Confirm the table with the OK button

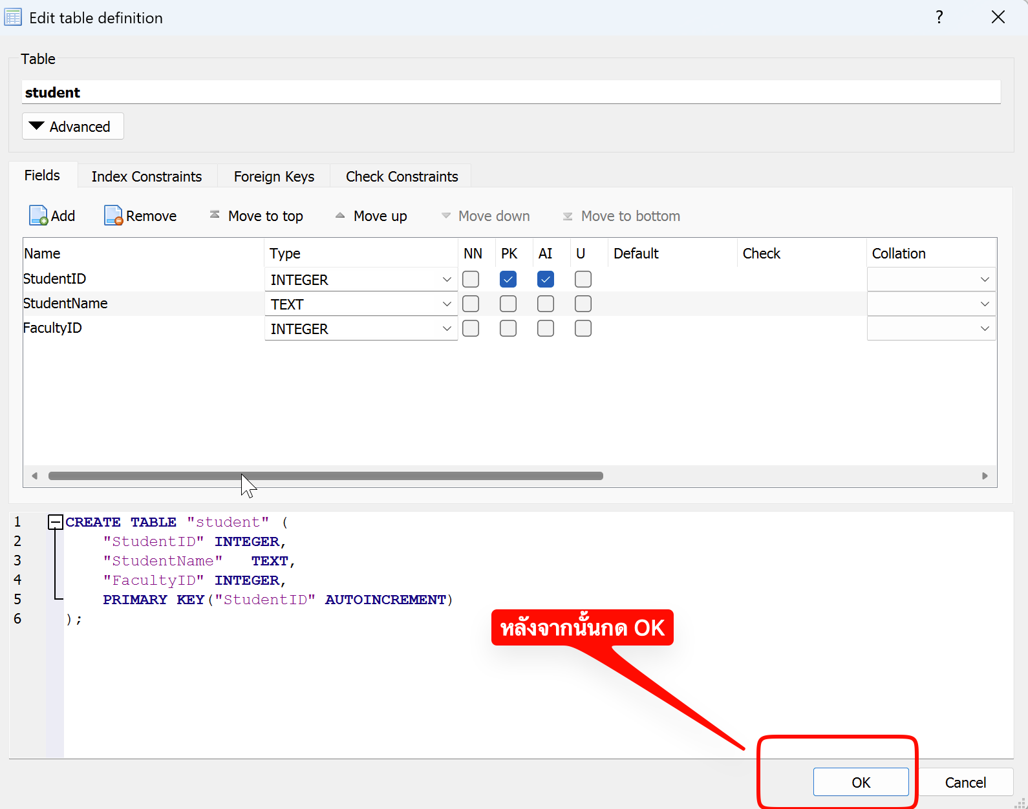861,783
